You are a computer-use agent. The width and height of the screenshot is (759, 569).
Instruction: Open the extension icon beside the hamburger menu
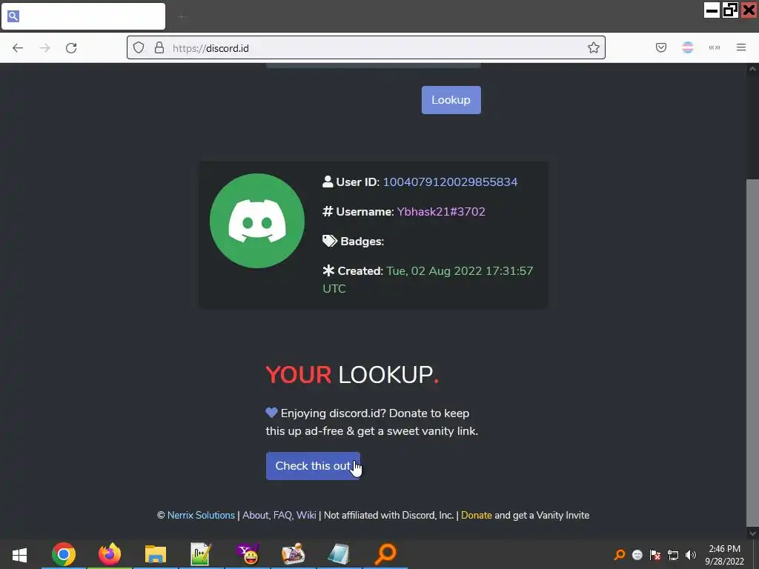[x=715, y=47]
